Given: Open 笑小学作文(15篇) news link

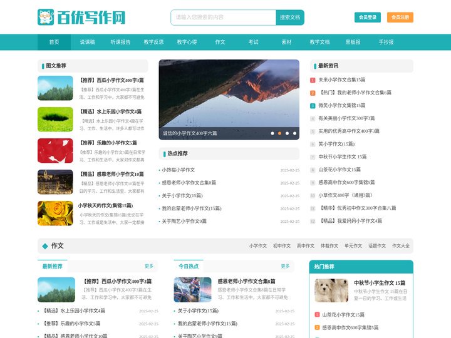Looking at the screenshot, I should [x=336, y=144].
